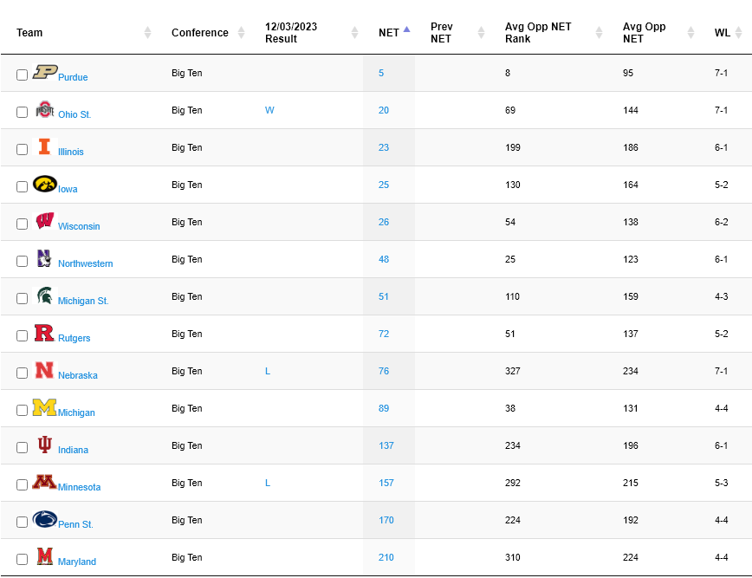Sort by the NET column arrow
752x578 pixels.
pyautogui.click(x=407, y=29)
